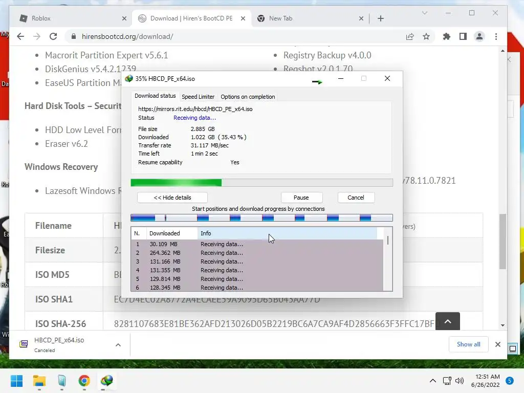Click the Info column header
524x393 pixels.
pos(288,233)
